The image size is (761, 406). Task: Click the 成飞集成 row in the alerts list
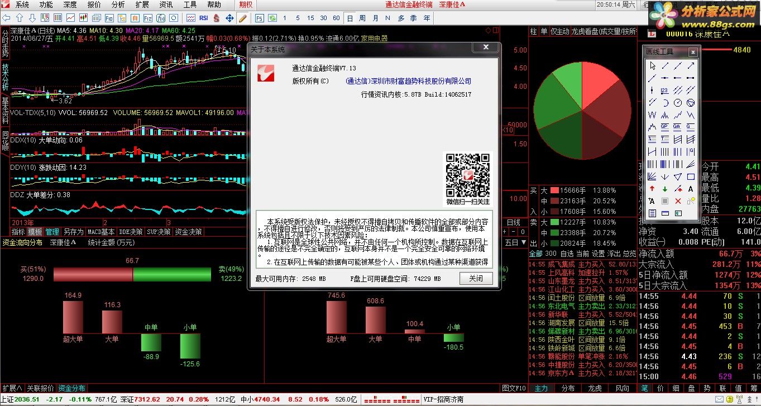coord(583,265)
